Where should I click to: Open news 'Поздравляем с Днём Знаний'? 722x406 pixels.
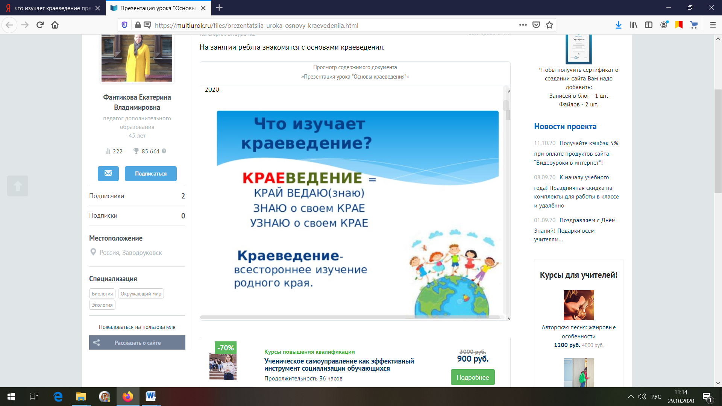tap(575, 230)
